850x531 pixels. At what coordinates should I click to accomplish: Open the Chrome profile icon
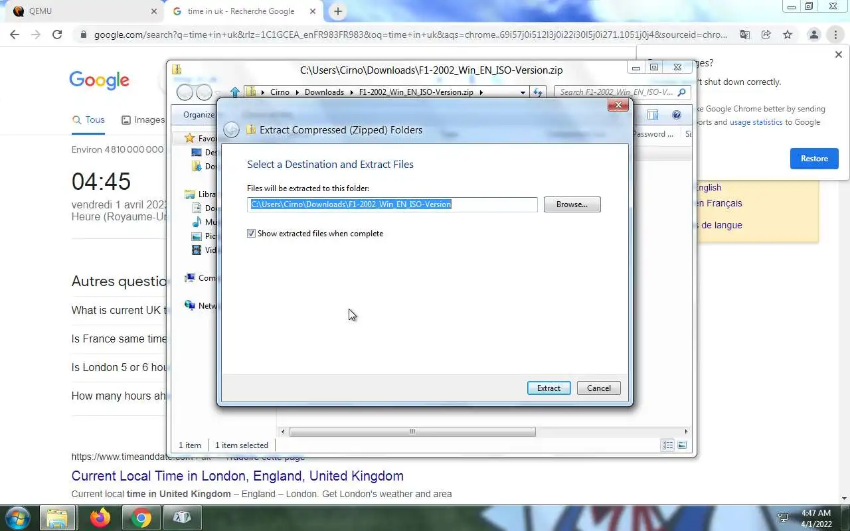813,35
